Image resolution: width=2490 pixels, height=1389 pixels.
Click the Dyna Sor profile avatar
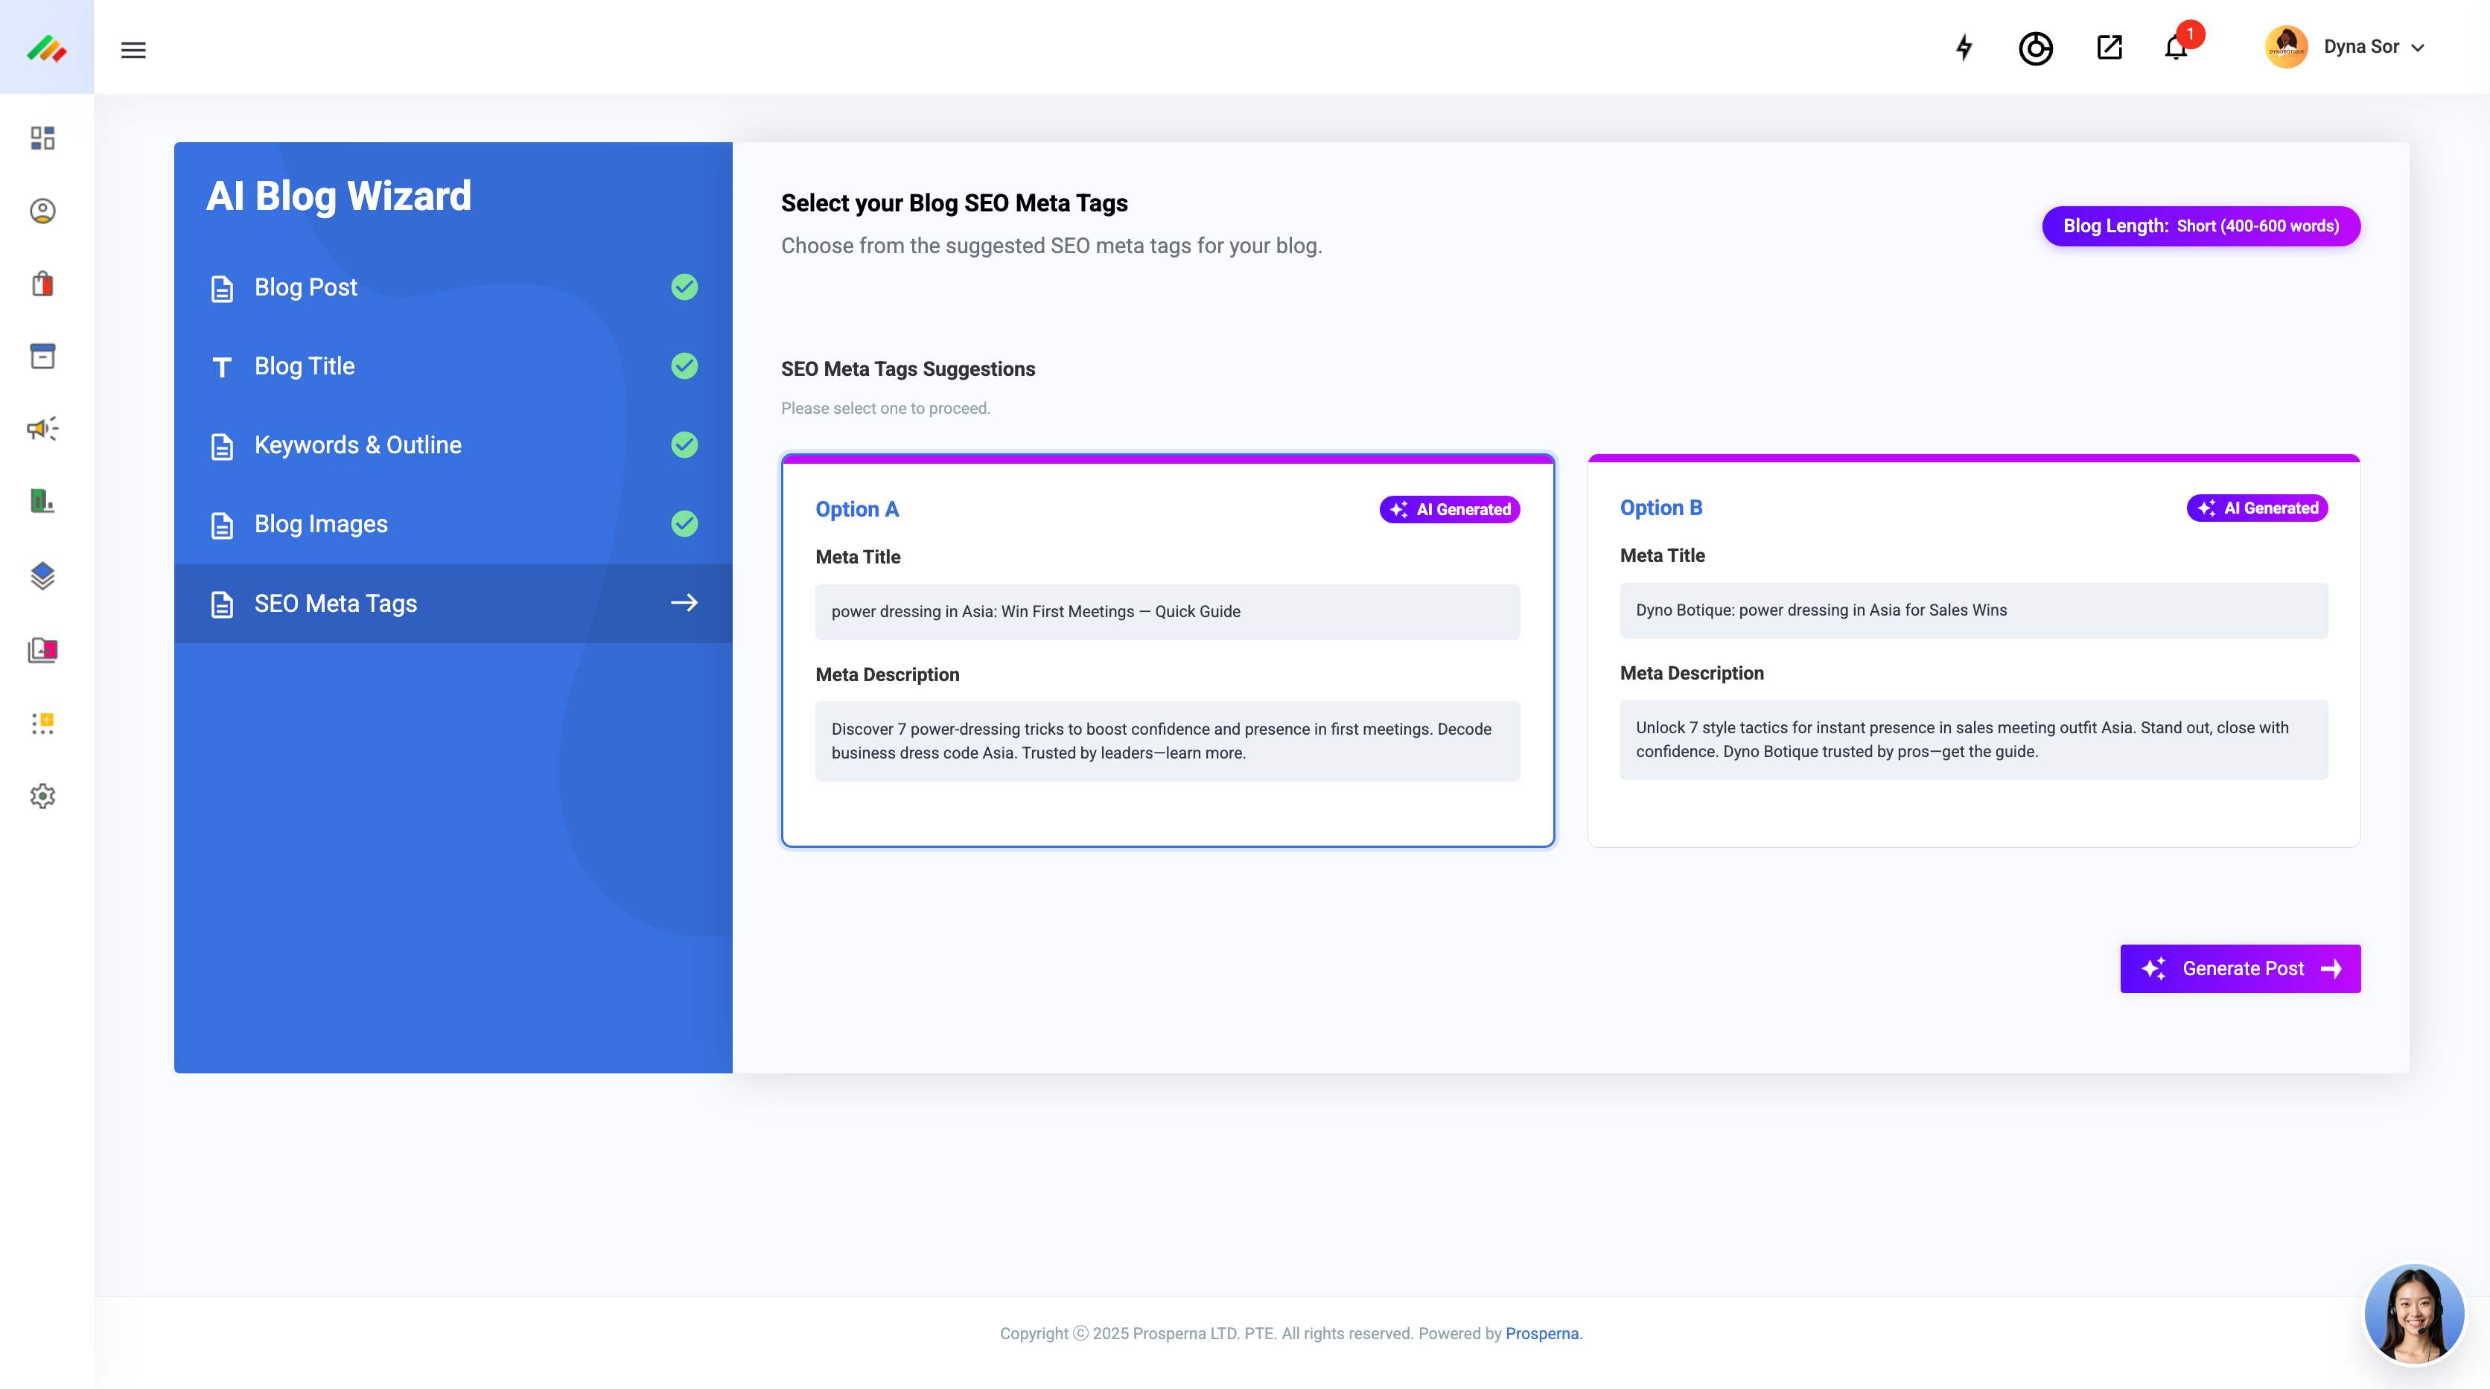[x=2286, y=46]
